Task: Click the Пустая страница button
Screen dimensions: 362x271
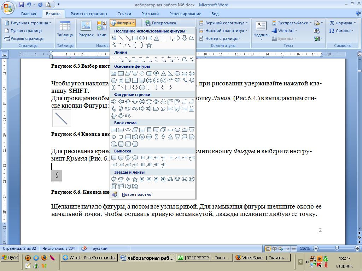Action: (x=23, y=31)
